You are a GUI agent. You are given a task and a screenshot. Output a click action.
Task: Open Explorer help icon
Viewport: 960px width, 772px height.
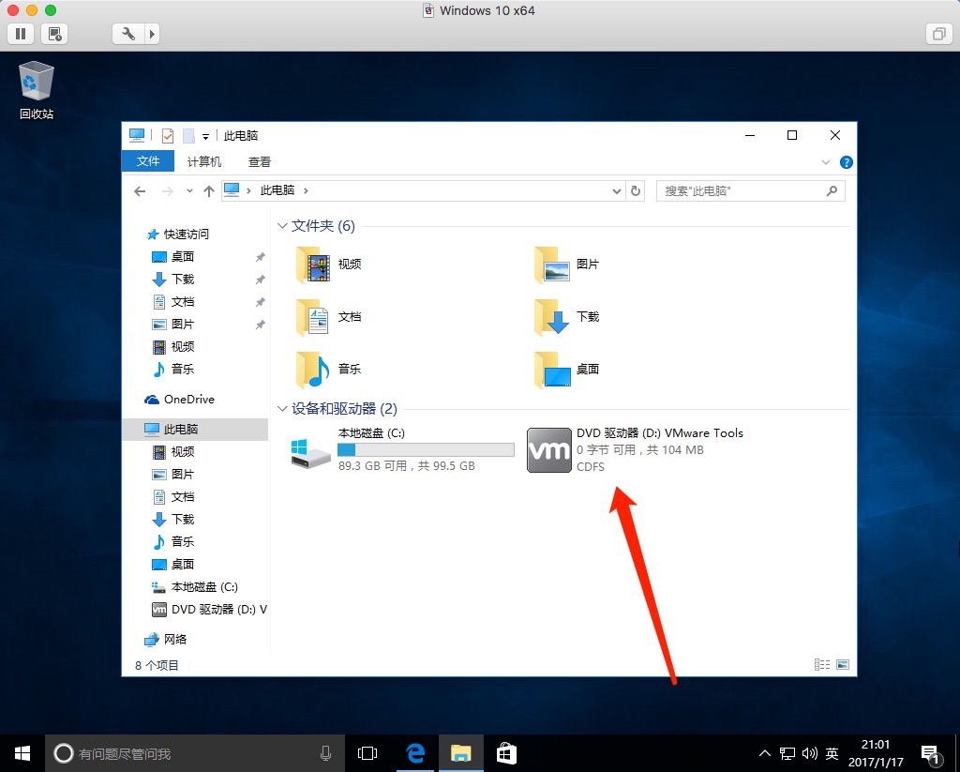847,162
